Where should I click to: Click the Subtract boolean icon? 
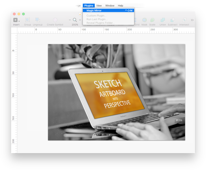[172, 20]
